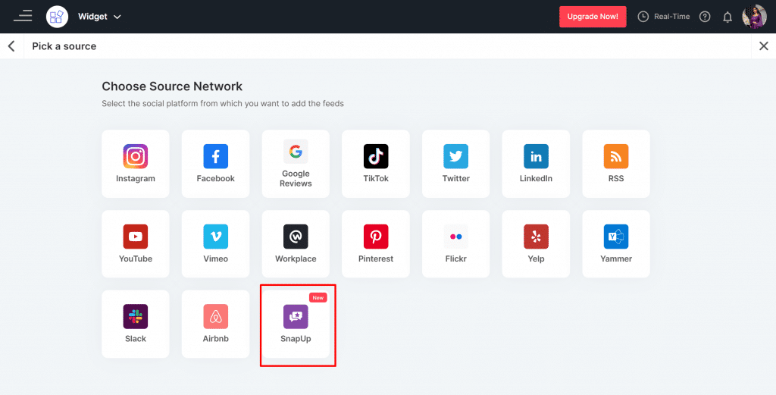The height and width of the screenshot is (395, 776).
Task: Select the Workplace source icon
Action: (296, 243)
